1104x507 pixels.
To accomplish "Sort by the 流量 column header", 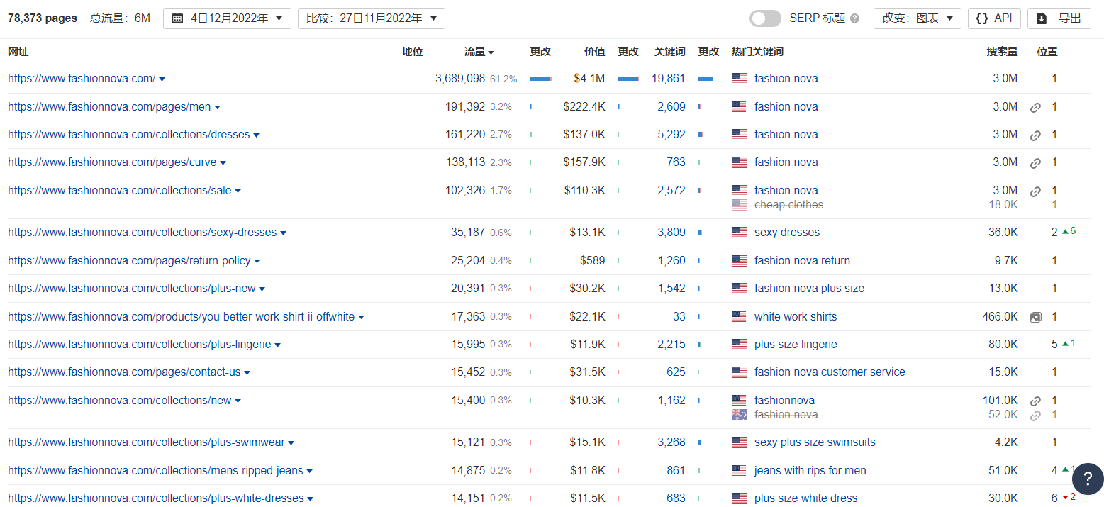I will (x=479, y=52).
